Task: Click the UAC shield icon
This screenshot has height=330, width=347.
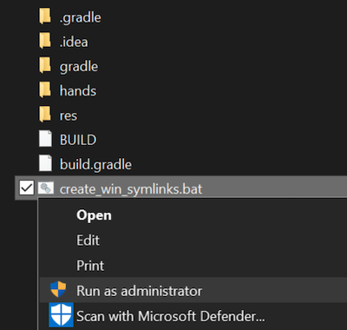Action: click(x=58, y=289)
